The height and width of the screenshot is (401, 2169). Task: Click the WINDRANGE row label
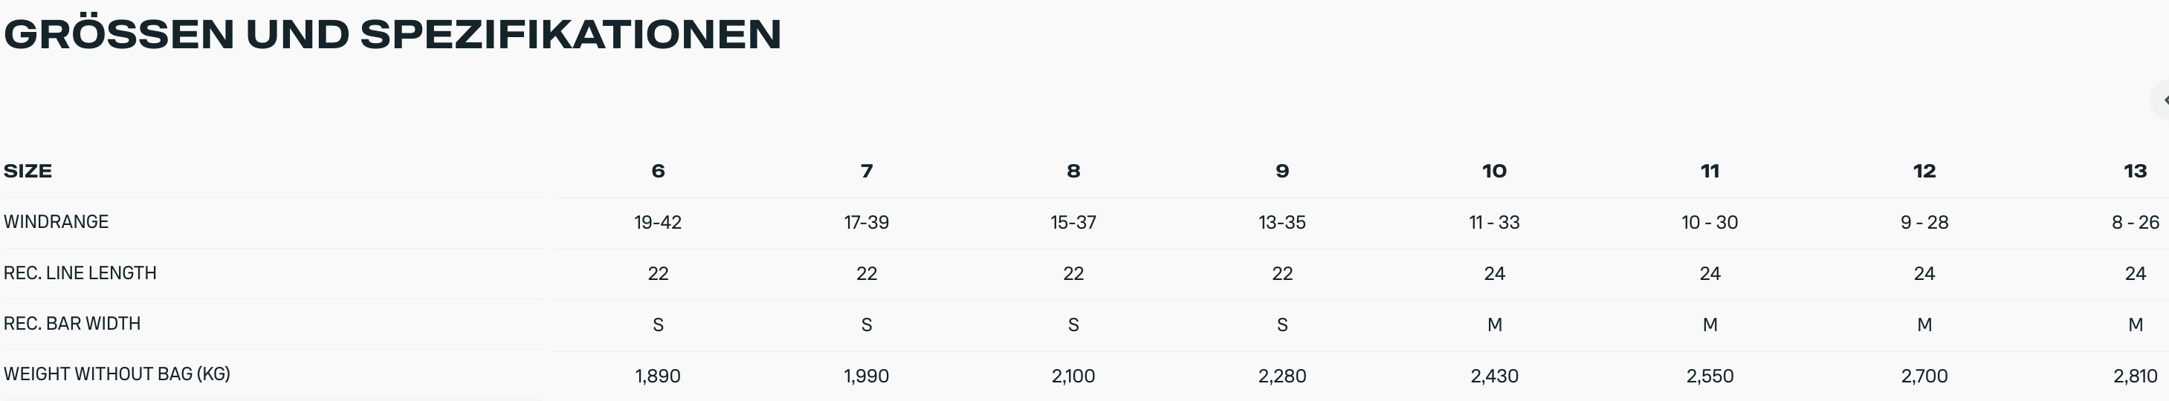coord(56,222)
